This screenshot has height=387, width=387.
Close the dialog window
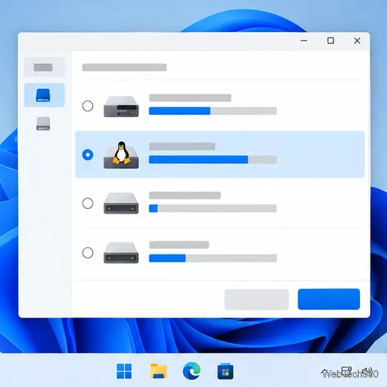coord(357,41)
